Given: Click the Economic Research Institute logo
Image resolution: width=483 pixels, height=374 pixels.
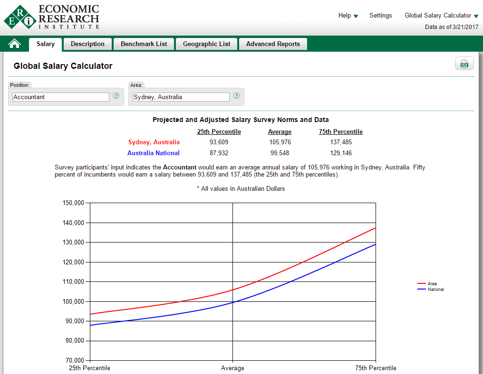Looking at the screenshot, I should tap(51, 17).
